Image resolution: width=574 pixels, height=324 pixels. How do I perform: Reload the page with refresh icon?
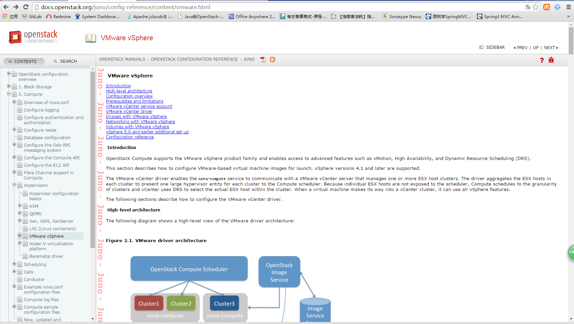[x=26, y=7]
